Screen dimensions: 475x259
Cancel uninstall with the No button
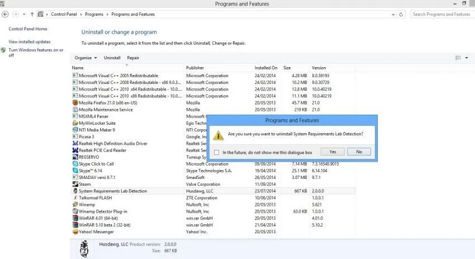[x=359, y=152]
